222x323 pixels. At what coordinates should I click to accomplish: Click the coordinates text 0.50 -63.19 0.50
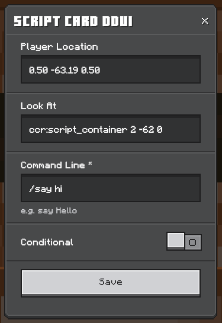click(x=65, y=71)
